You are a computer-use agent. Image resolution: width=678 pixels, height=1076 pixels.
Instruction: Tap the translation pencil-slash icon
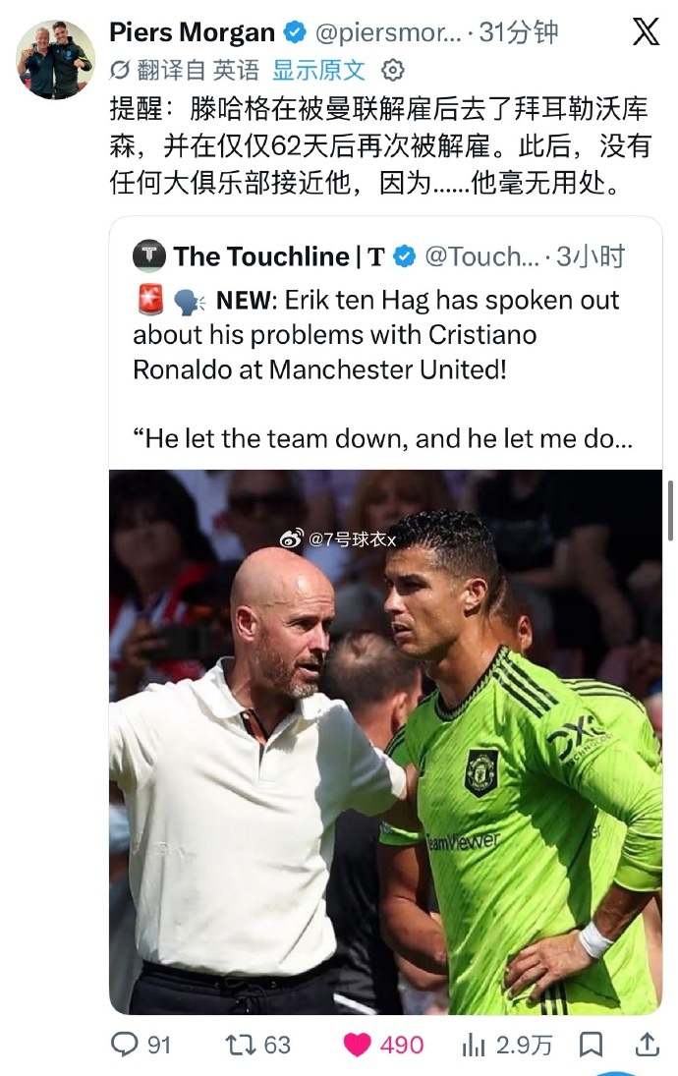(x=120, y=70)
